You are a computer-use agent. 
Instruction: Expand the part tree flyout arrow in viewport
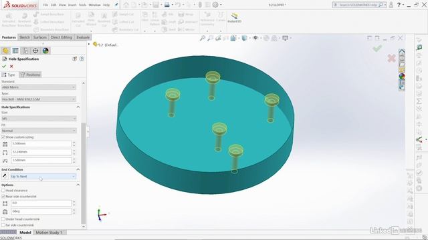tap(89, 44)
